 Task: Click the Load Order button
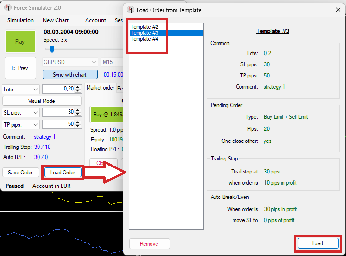tap(63, 173)
